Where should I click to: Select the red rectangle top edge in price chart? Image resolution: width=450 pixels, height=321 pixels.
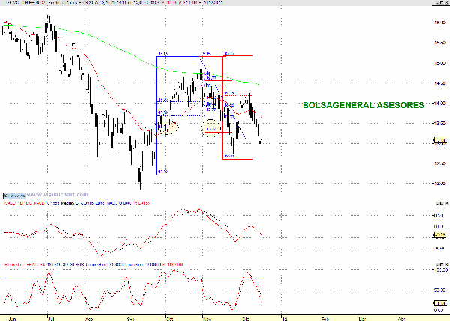[x=237, y=56]
